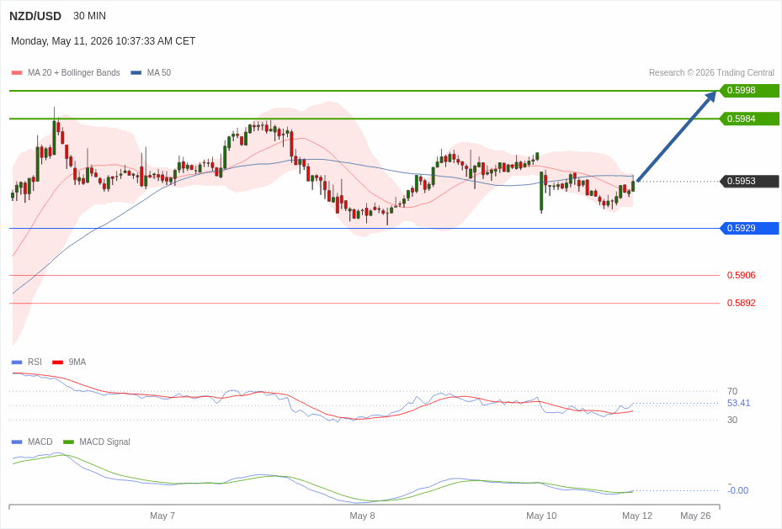Click the May 7 date axis marker
Screen dimensions: 782x529
[x=162, y=516]
